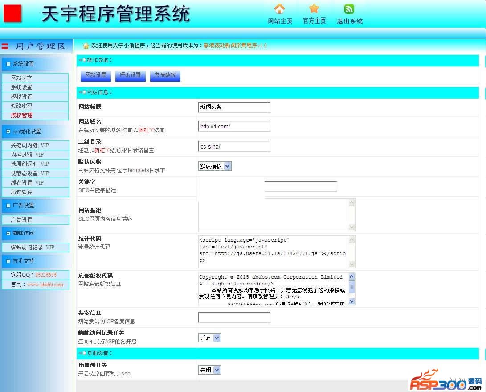Click the 网站描述 textarea scroll-down arrow

[352, 227]
